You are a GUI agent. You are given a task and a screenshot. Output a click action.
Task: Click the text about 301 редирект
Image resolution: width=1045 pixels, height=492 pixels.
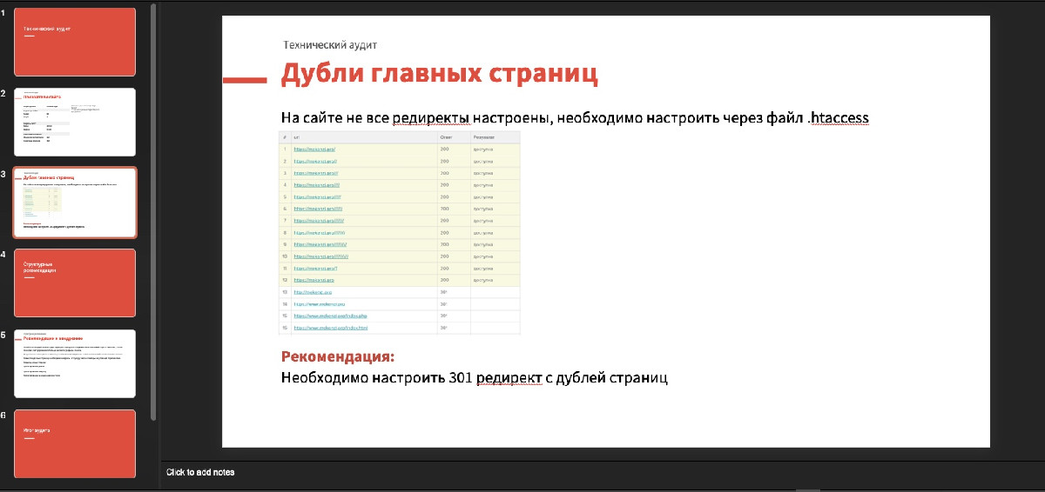click(x=475, y=378)
